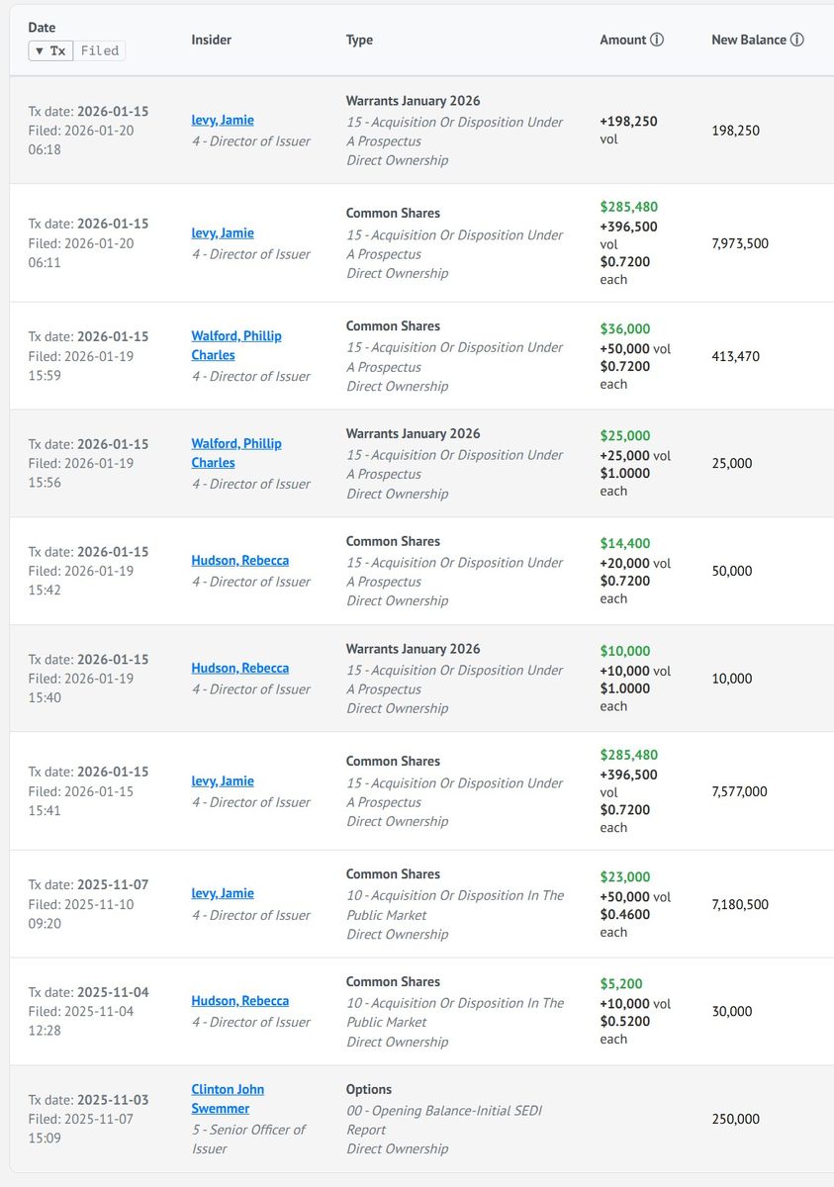Open Hudson, Rebecca link for $14,400 transaction
Image resolution: width=834 pixels, height=1187 pixels.
point(239,560)
